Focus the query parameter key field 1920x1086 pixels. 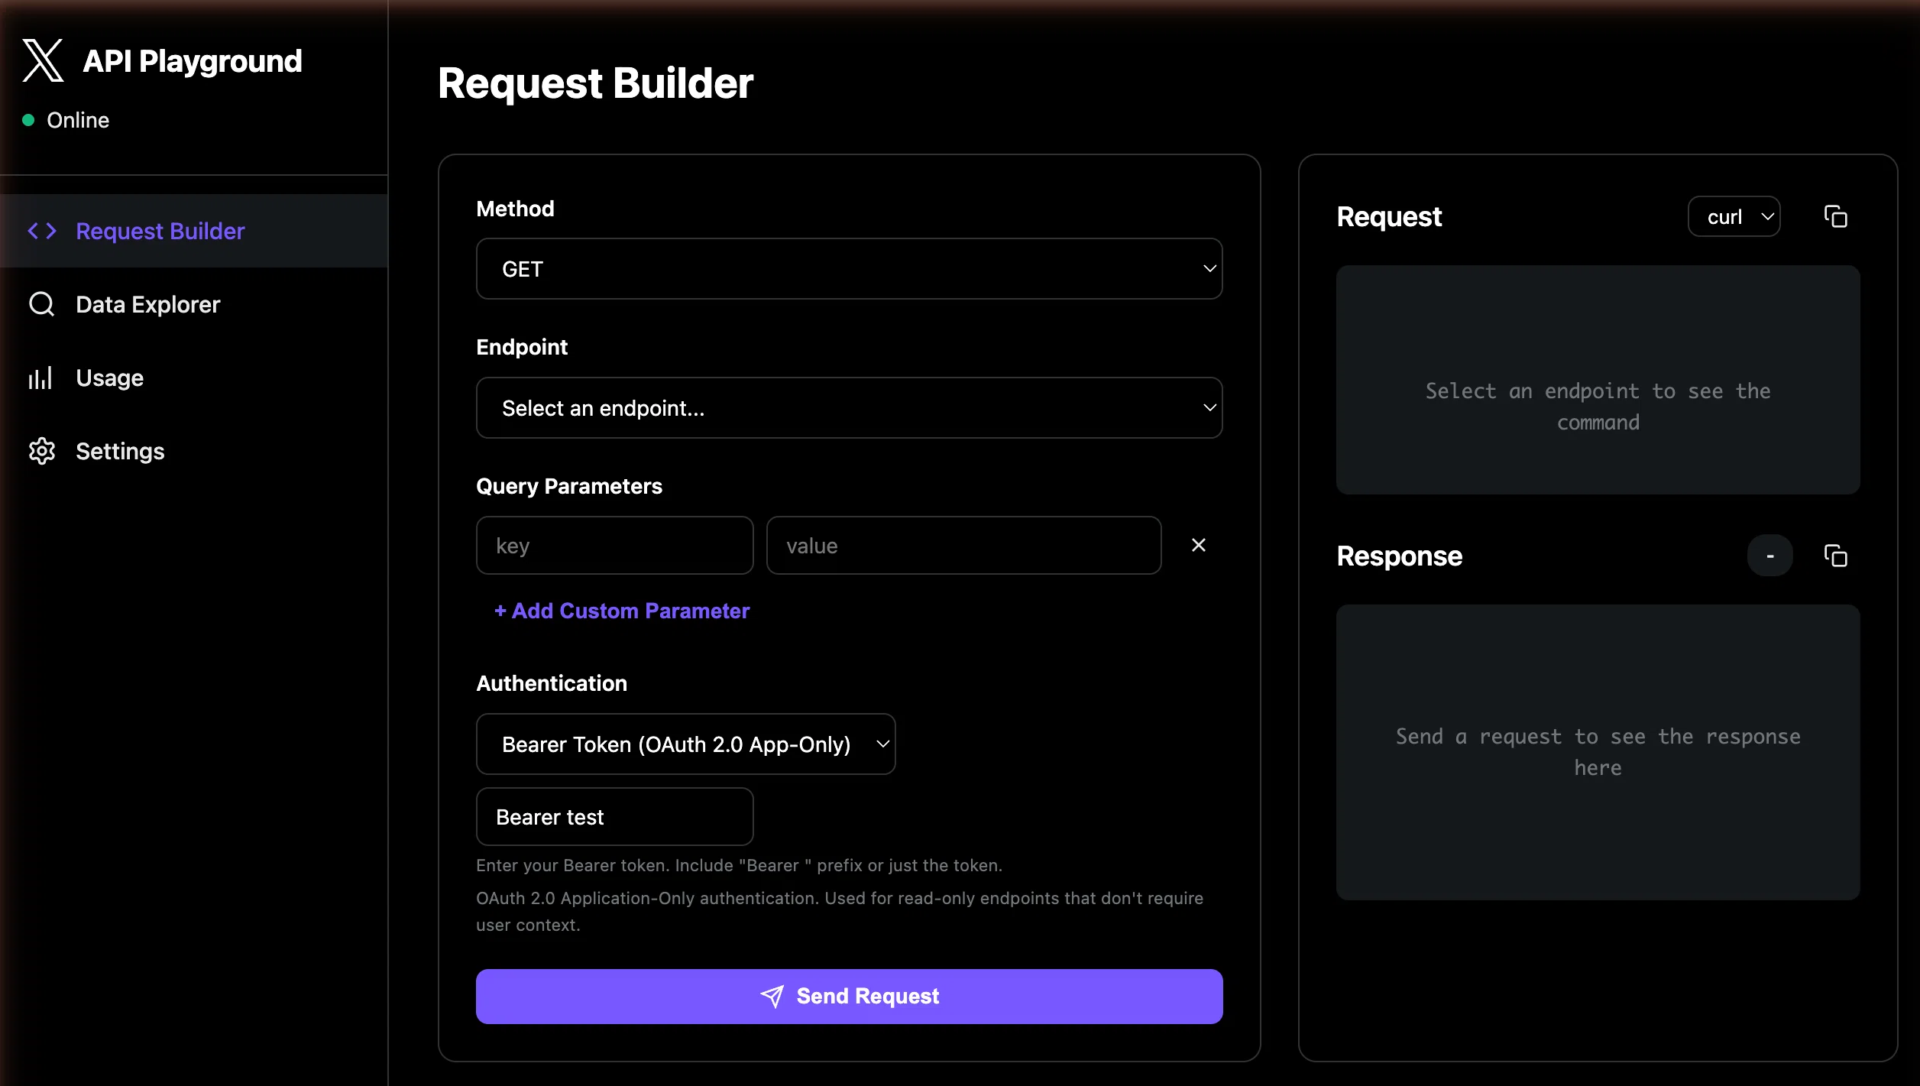(x=614, y=546)
